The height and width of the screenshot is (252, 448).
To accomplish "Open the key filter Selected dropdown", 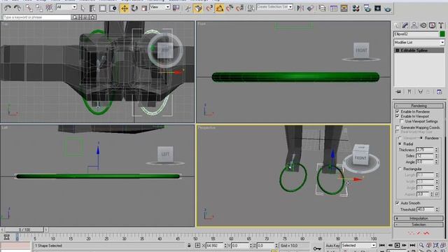I will (x=358, y=246).
